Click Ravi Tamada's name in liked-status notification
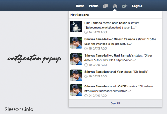This screenshot has width=167, height=114. [x=123, y=55]
